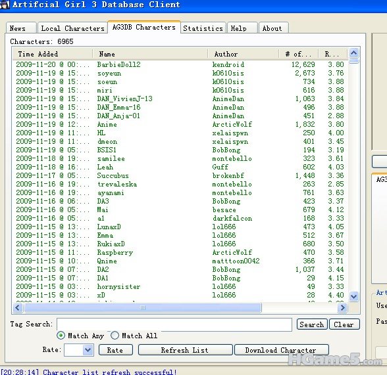
Task: Sort by the '# of...' column header
Action: pos(298,54)
